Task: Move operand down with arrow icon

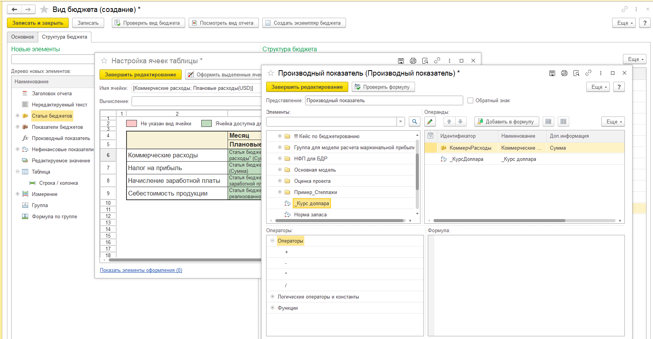Action: point(460,122)
